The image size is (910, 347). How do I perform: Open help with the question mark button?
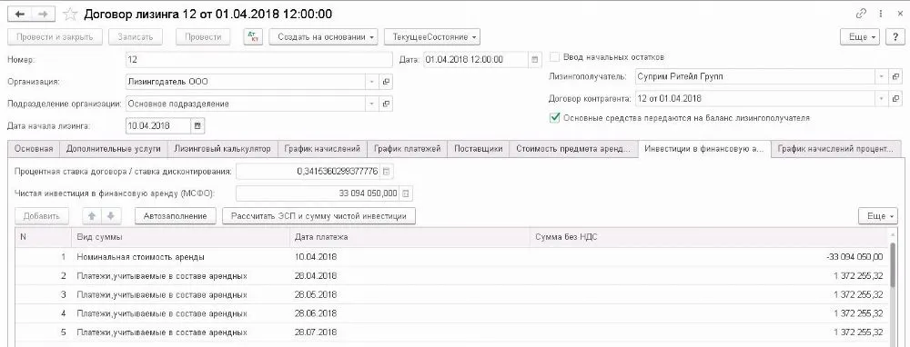[x=895, y=36]
